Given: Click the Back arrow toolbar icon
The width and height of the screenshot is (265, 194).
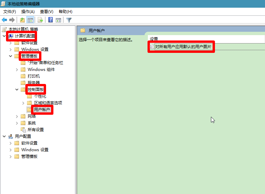Looking at the screenshot, I should (4, 20).
